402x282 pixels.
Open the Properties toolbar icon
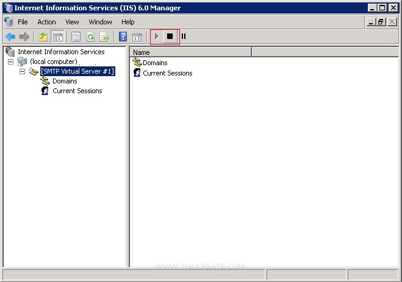[76, 37]
